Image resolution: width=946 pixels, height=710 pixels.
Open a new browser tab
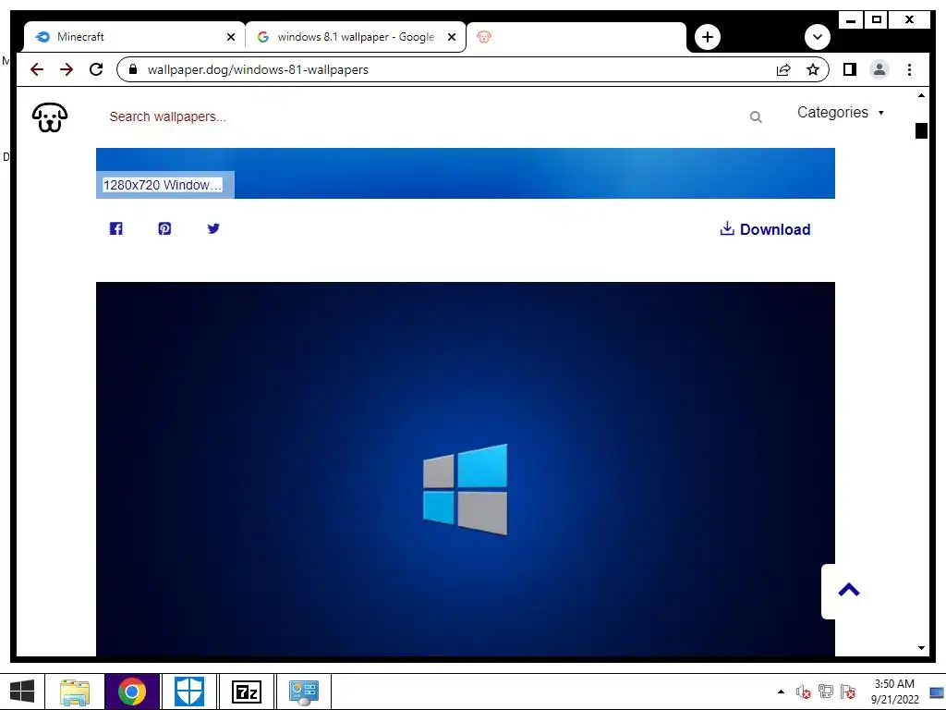pos(707,37)
